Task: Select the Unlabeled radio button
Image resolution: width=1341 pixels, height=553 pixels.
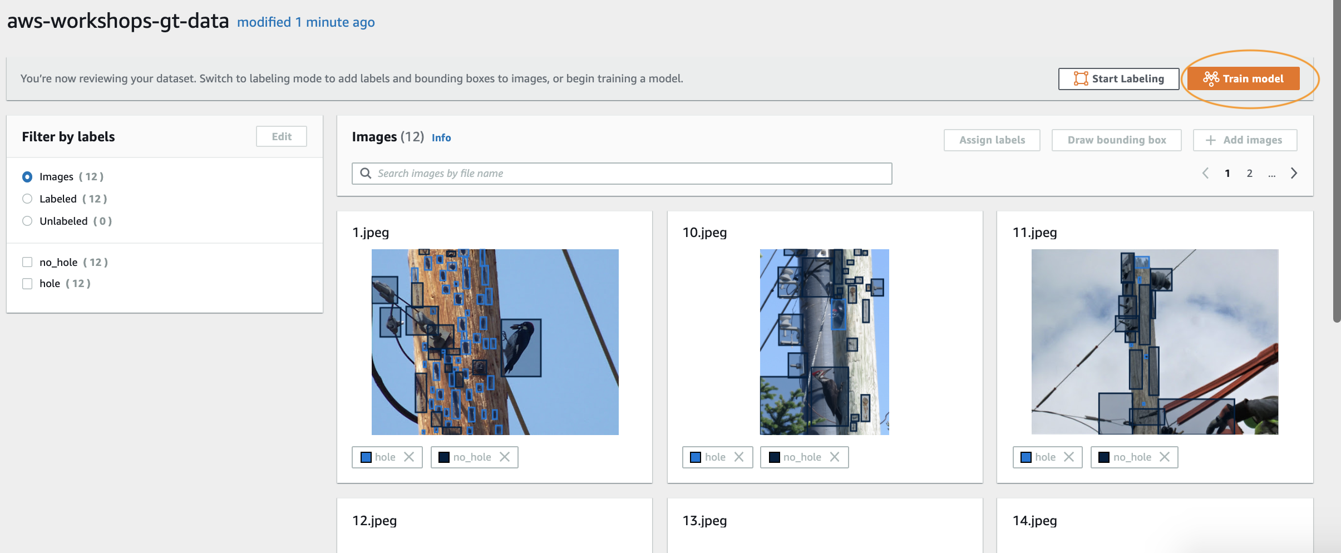Action: (27, 221)
